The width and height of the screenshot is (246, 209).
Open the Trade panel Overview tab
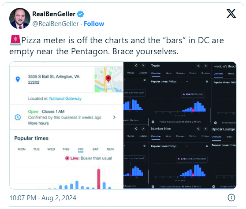pyautogui.click(x=156, y=73)
